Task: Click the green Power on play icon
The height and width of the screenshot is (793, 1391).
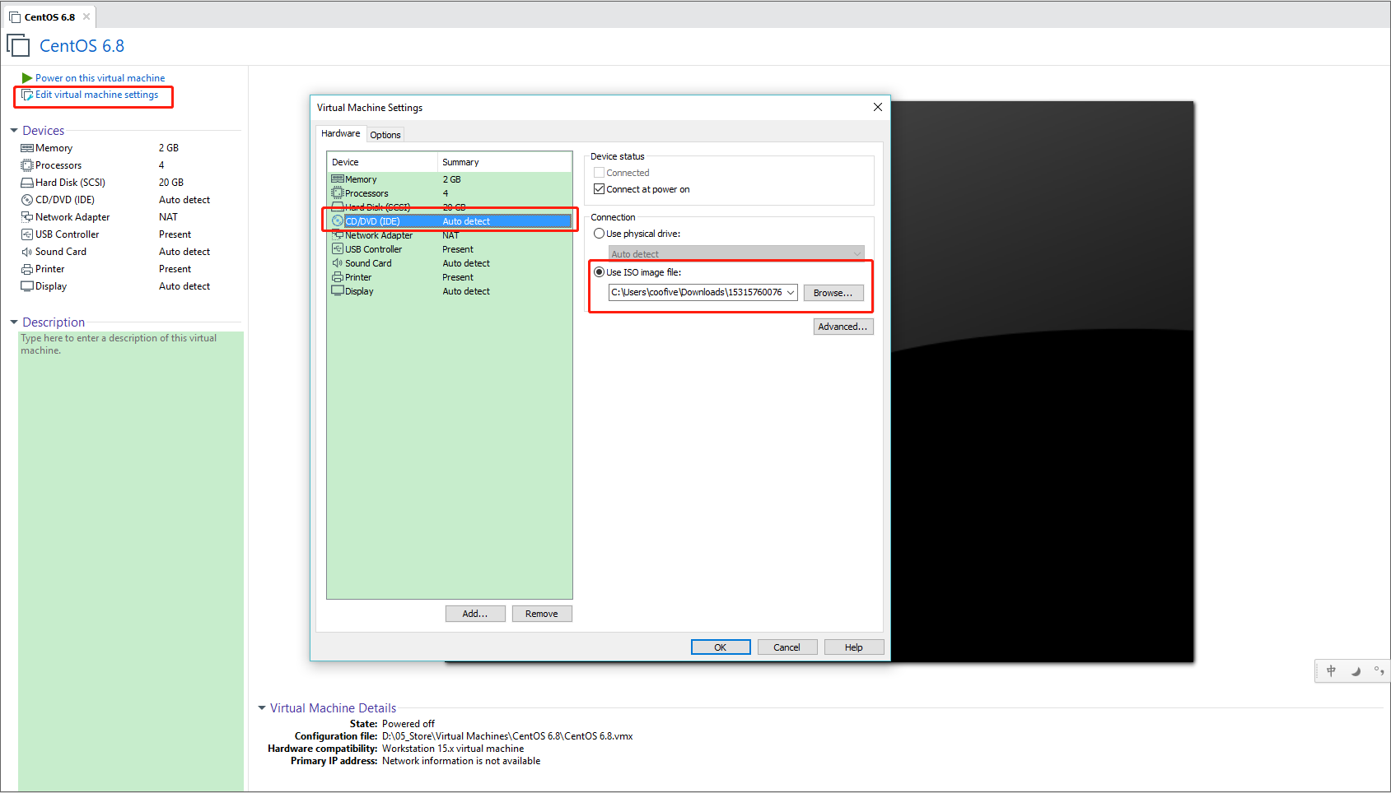Action: (x=27, y=78)
